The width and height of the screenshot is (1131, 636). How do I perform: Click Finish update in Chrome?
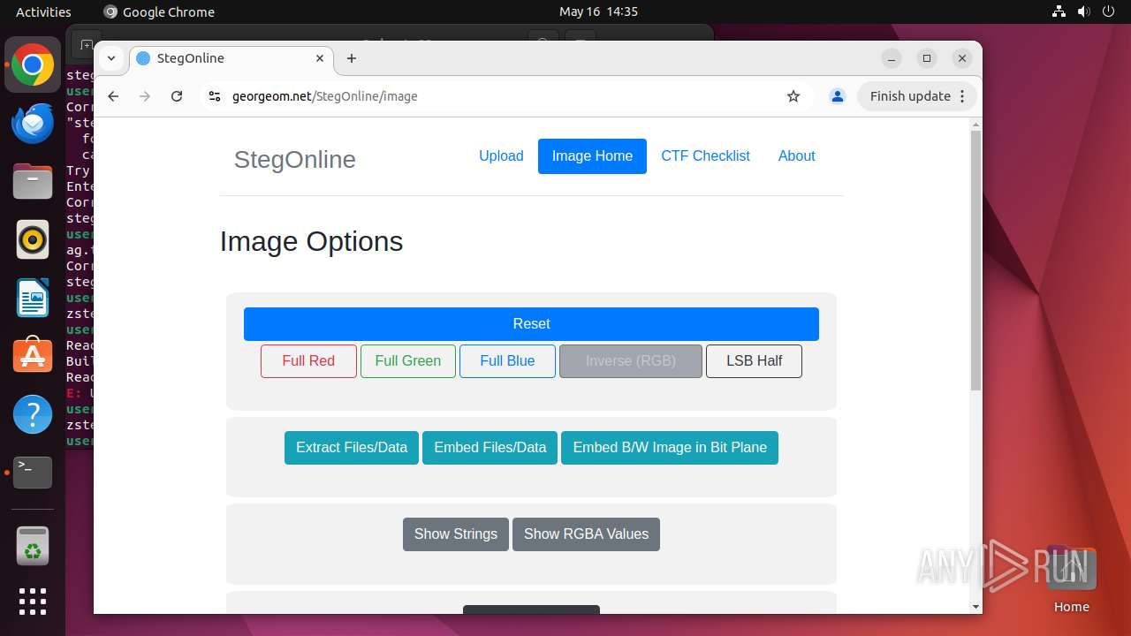[917, 96]
